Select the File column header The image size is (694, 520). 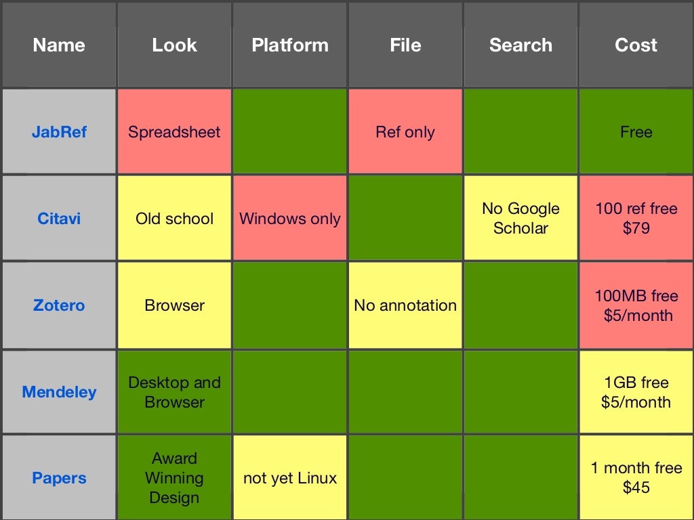pos(405,45)
